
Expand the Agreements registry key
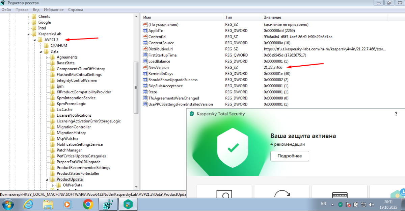pyautogui.click(x=47, y=57)
